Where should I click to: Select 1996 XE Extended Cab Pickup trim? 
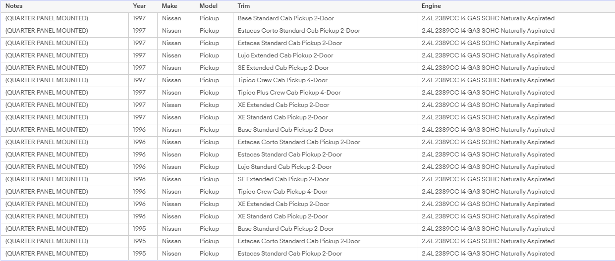pos(283,204)
